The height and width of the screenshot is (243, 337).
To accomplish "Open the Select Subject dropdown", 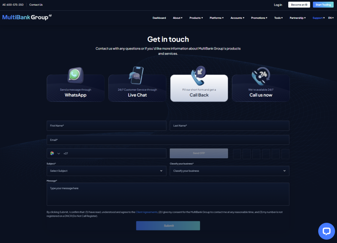I will pyautogui.click(x=106, y=171).
